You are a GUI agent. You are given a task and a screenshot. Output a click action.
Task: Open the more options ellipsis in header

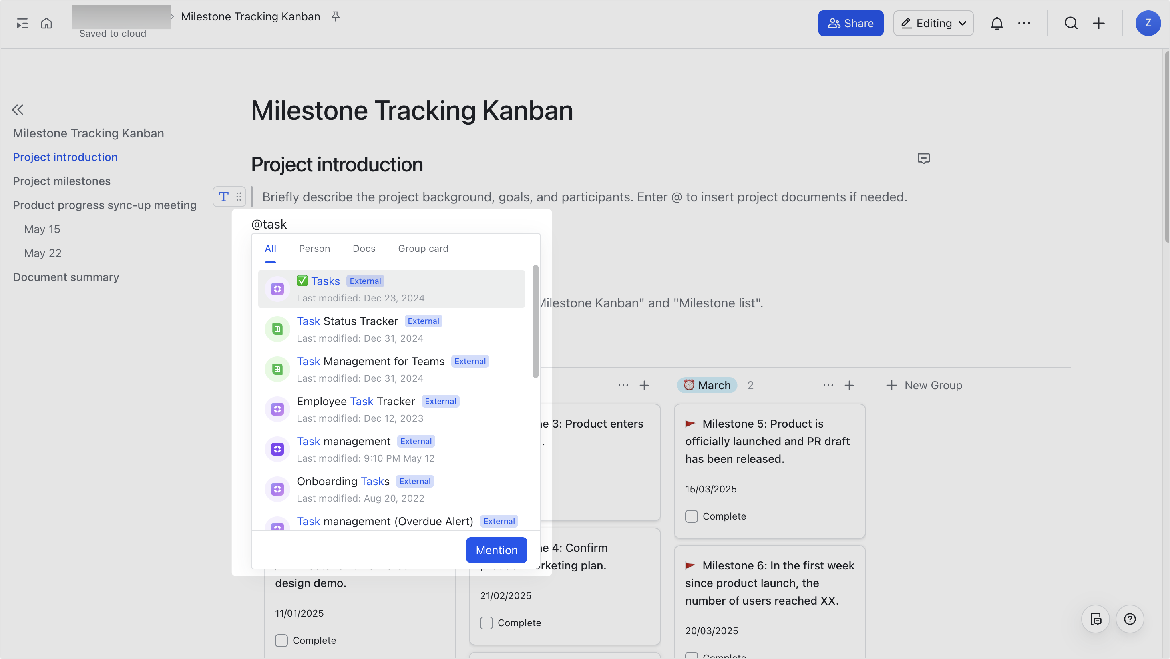1024,23
